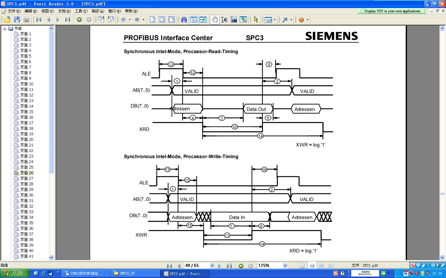Image resolution: width=446 pixels, height=278 pixels.
Task: Click the Zoom Out minus icon
Action: tap(124, 19)
